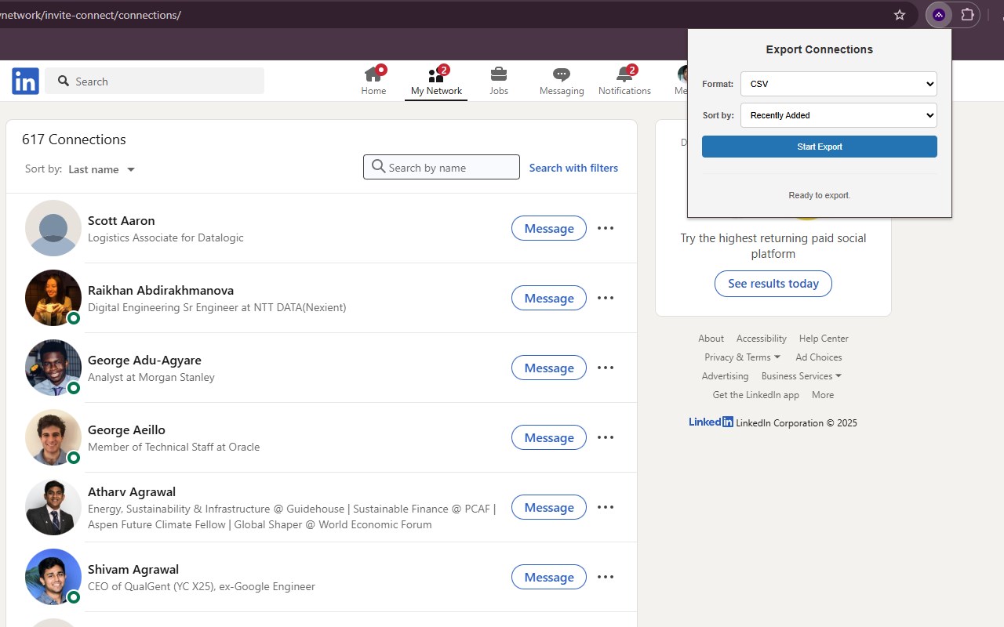Open the Format dropdown set to CSV
This screenshot has width=1004, height=627.
[838, 84]
